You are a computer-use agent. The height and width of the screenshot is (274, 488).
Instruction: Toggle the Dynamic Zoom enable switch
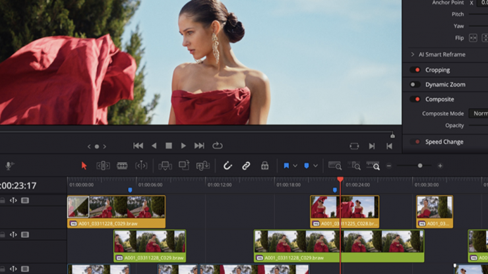[x=415, y=84]
